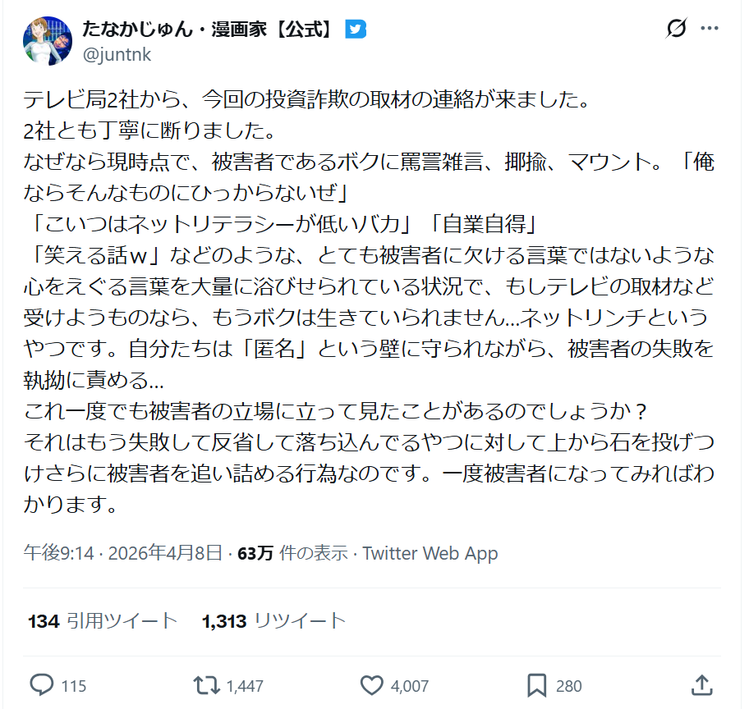Like the tweet with the heart icon
Screen dimensions: 749x709
click(x=372, y=685)
